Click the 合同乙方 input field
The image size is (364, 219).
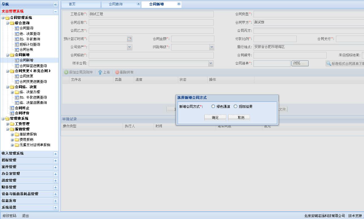(151, 31)
